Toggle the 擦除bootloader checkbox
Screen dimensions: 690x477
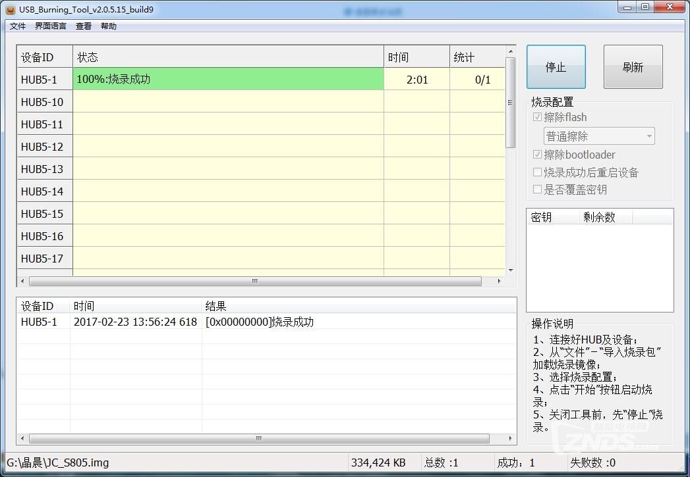(538, 155)
